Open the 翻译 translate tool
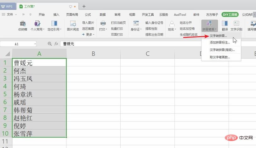This screenshot has width=256, height=148. [225, 26]
